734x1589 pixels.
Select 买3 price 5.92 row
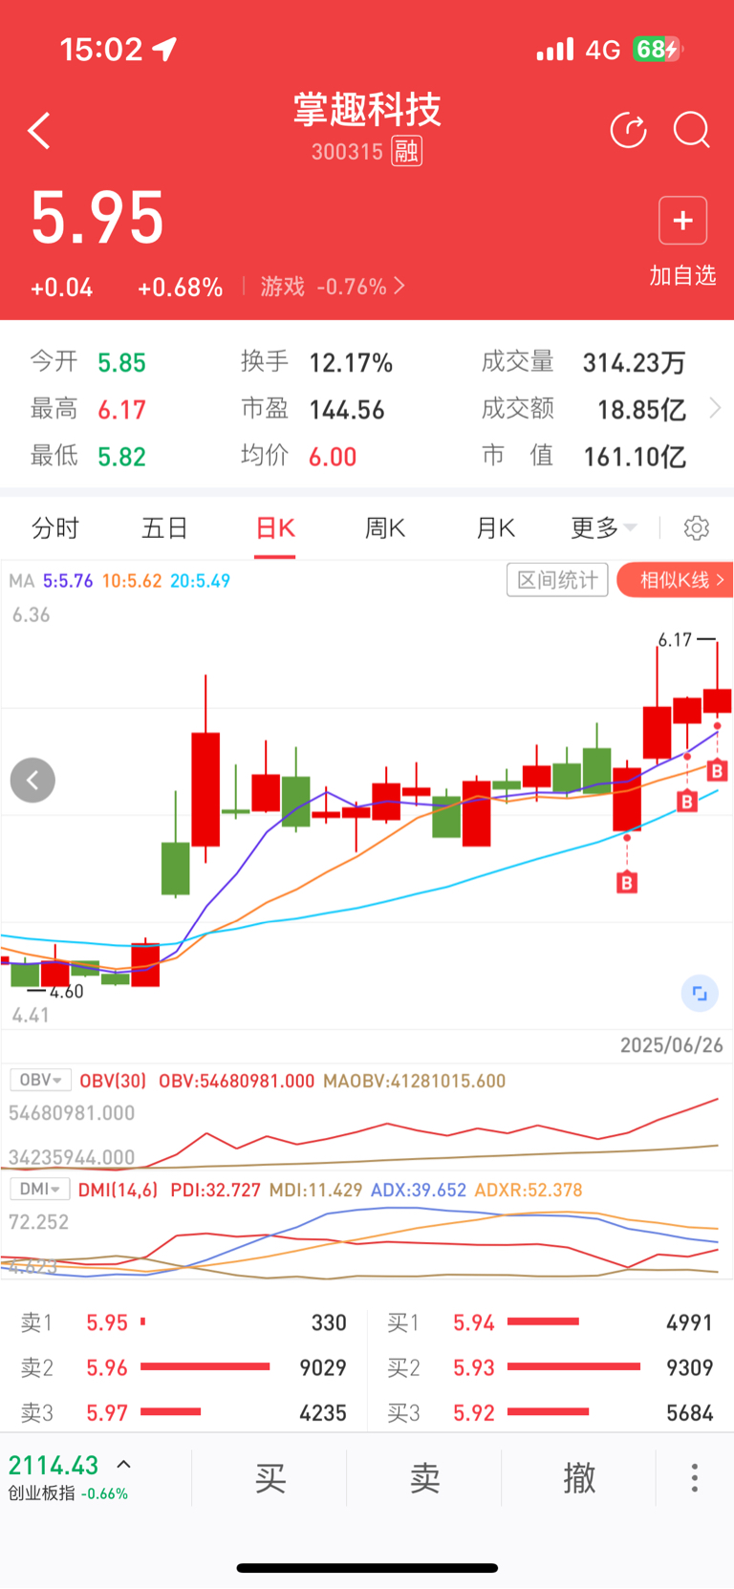[550, 1412]
